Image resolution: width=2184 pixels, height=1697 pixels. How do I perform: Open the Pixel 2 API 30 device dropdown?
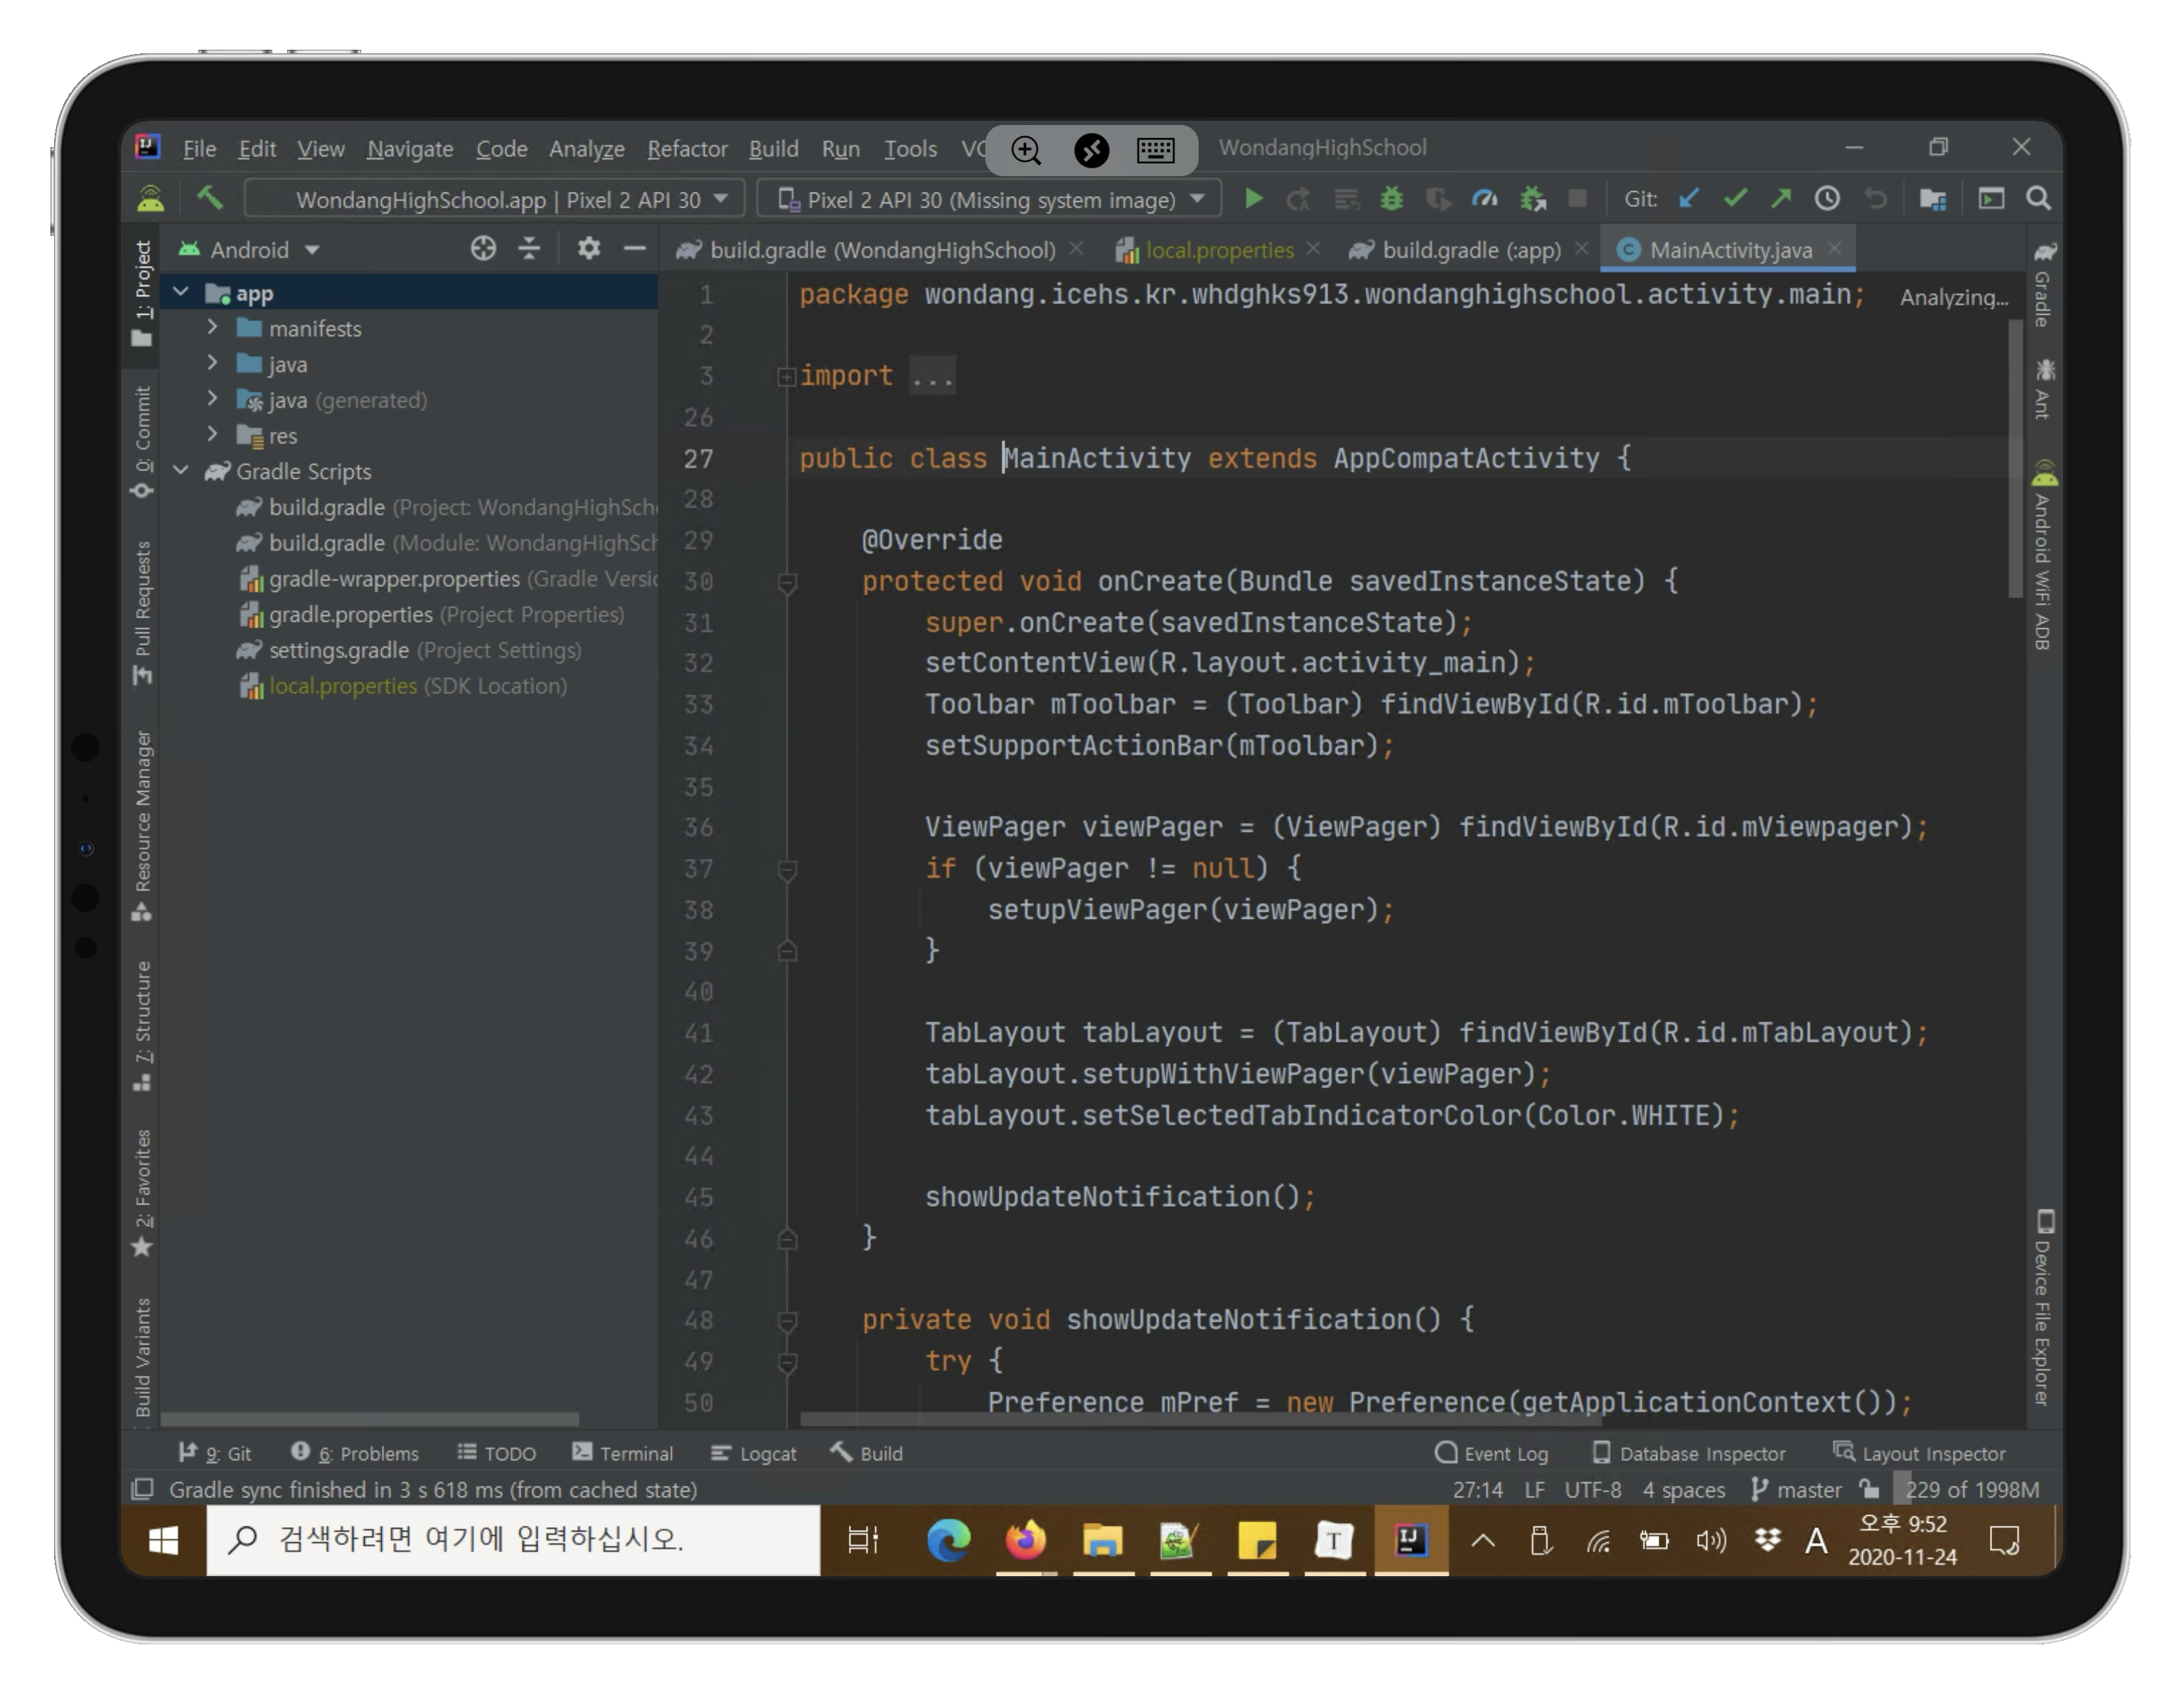[x=990, y=200]
